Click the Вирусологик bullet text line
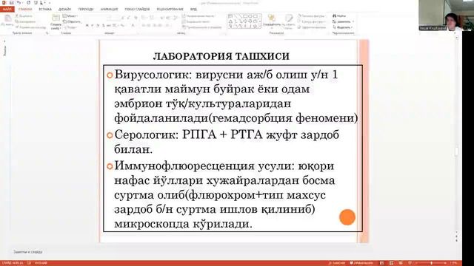This screenshot has width=474, height=266. pyautogui.click(x=226, y=75)
